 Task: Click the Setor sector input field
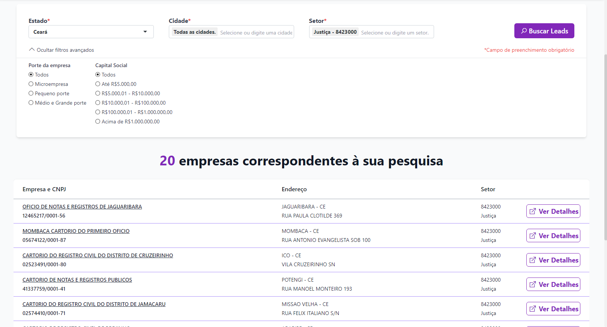pos(395,33)
